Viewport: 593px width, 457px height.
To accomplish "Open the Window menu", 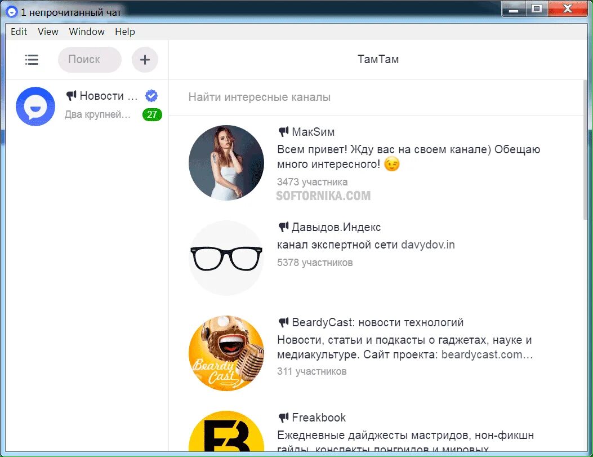I will pos(87,32).
